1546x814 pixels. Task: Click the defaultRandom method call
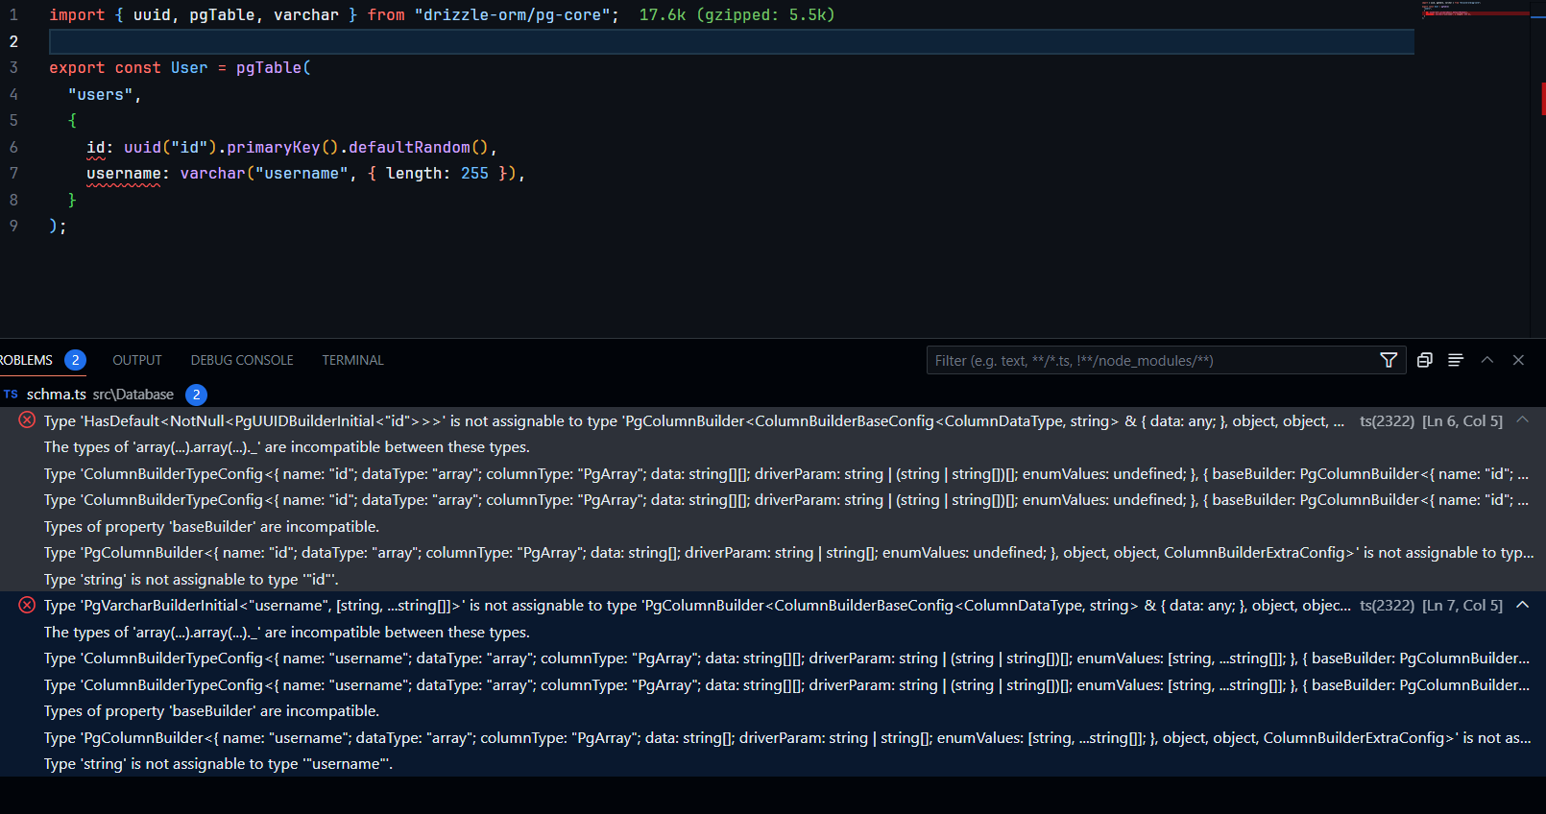point(409,147)
